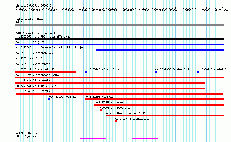Click nsv3286874 (Chaisson2019) label
Screen dimensions: 231x142
click(126, 113)
